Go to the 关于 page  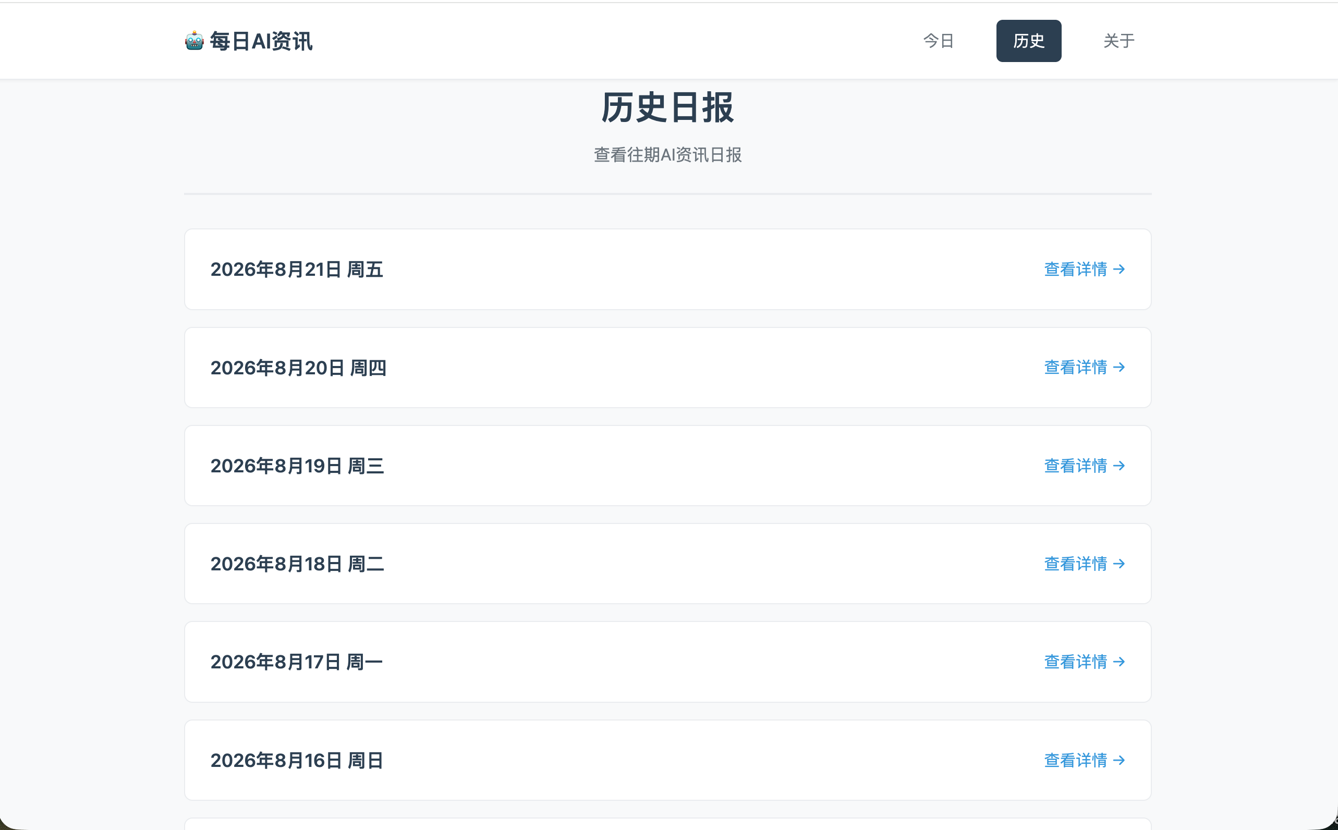[x=1119, y=41]
